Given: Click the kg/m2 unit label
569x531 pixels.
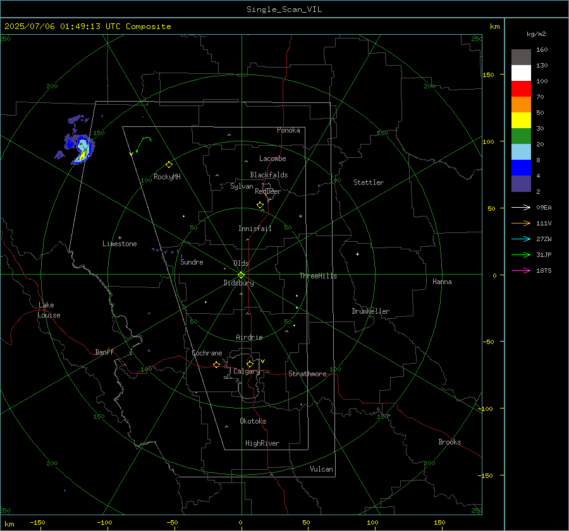Looking at the screenshot, I should [536, 34].
